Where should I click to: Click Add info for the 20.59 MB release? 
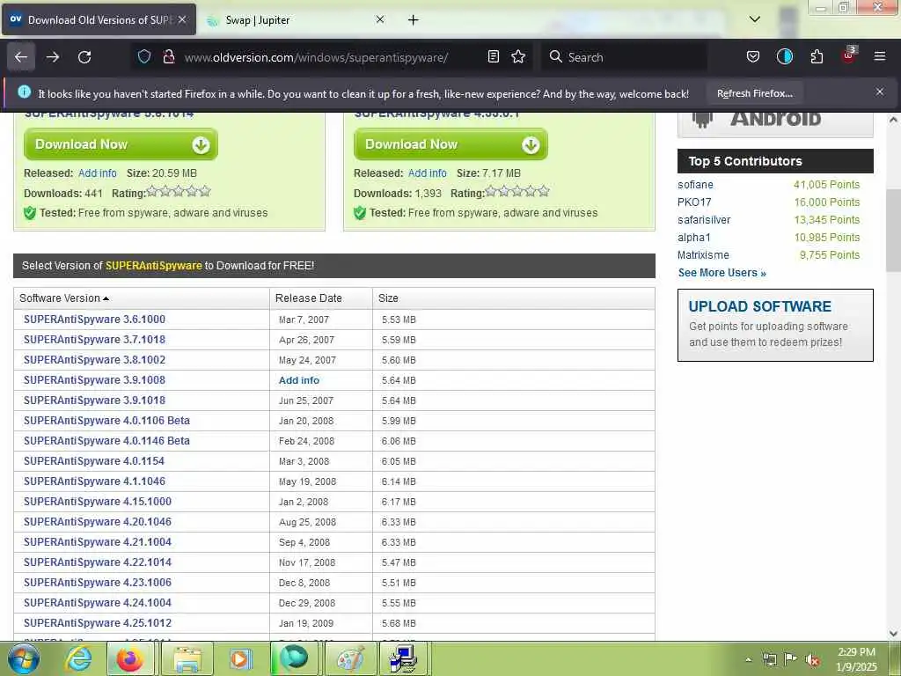click(x=97, y=173)
